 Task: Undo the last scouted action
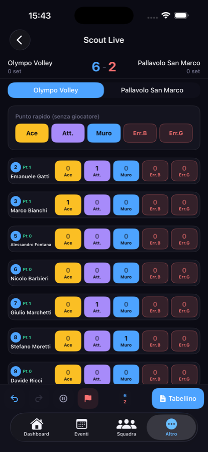pyautogui.click(x=14, y=398)
